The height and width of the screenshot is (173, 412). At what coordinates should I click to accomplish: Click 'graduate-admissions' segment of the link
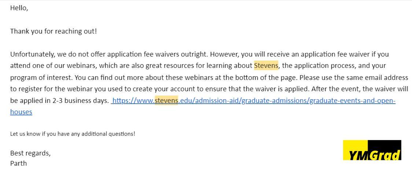[275, 100]
